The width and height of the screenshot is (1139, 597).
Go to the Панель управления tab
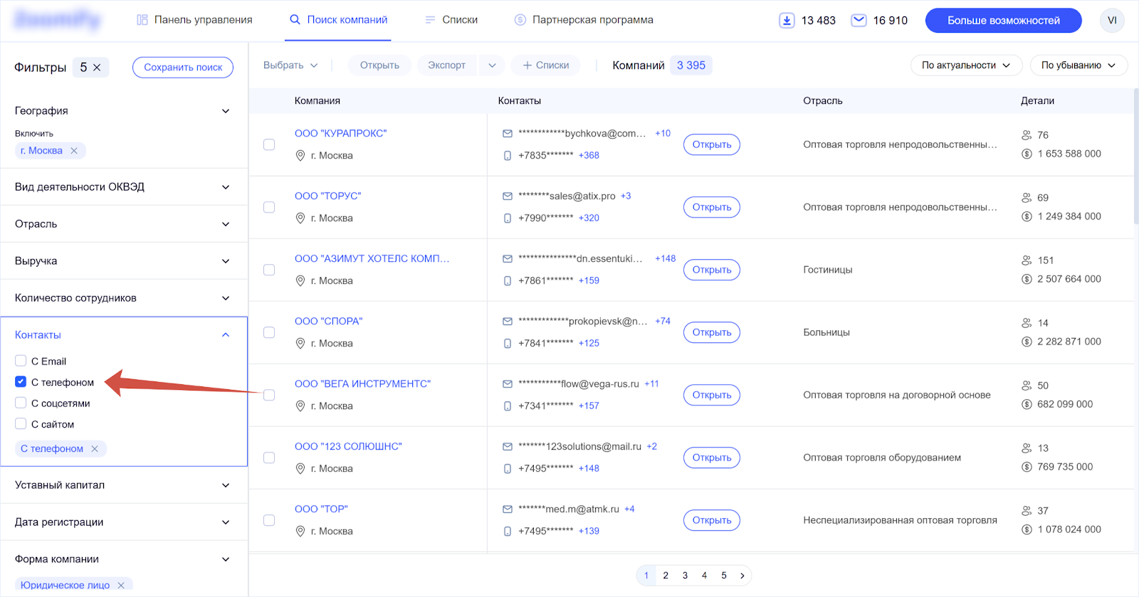coord(193,20)
